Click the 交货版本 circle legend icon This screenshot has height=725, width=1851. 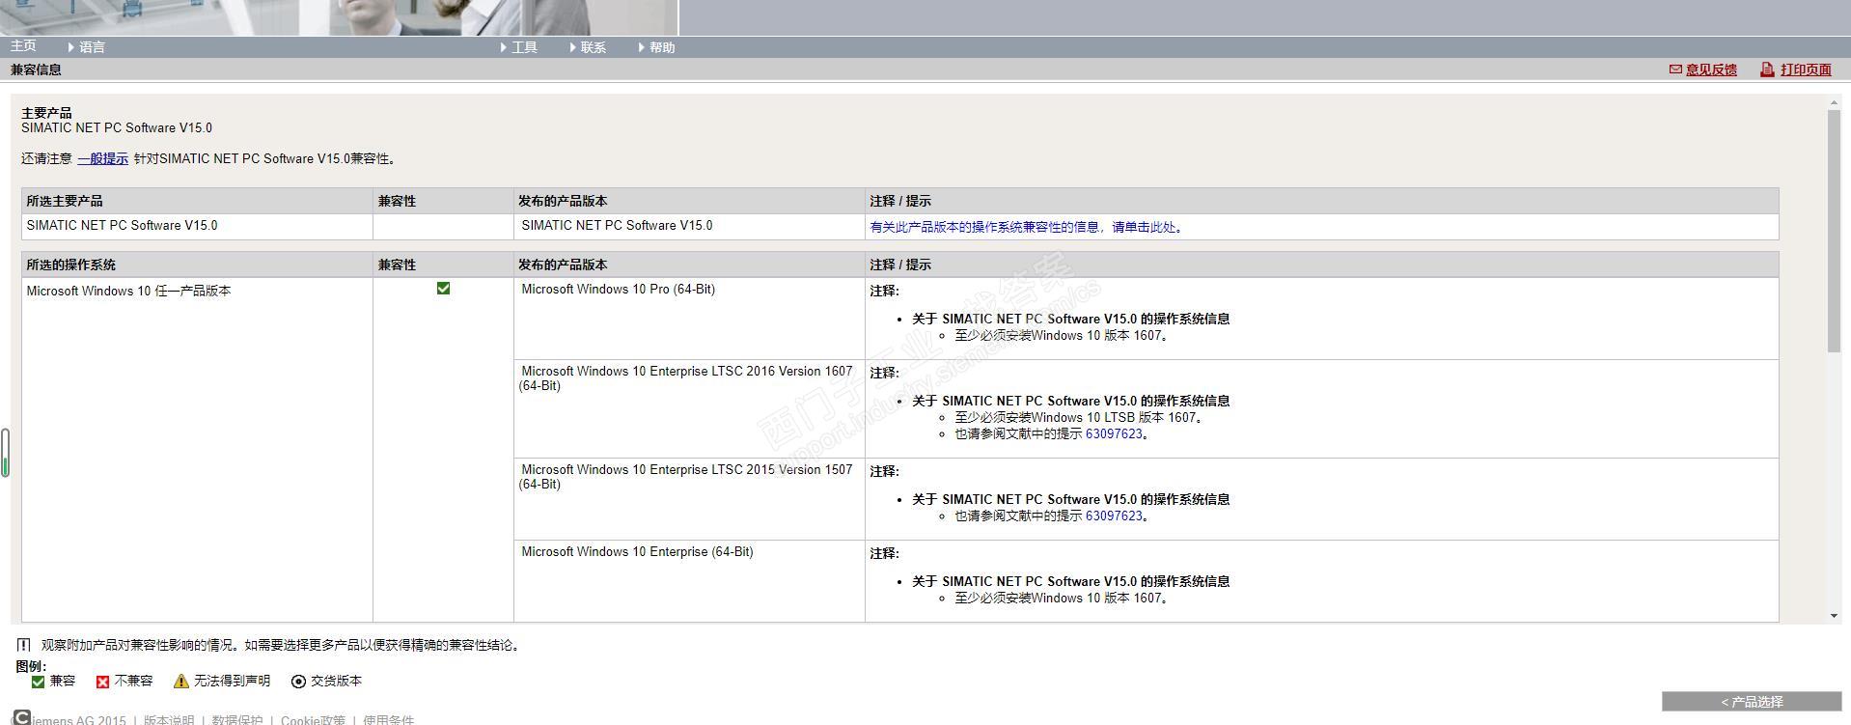[x=298, y=682]
